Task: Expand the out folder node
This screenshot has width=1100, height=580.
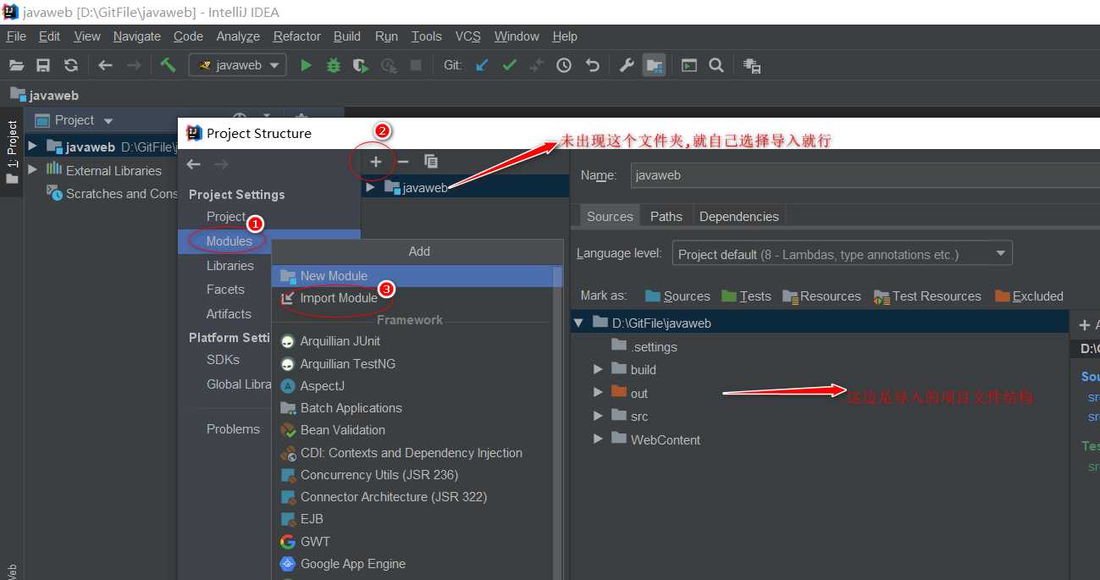Action: (599, 393)
